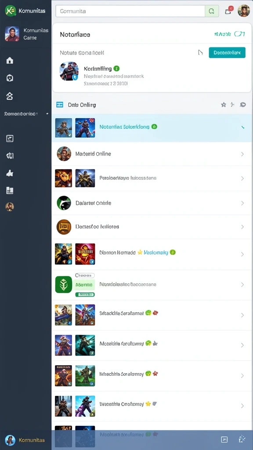
Task: Select the Dafareaf omirle row text
Action: (x=93, y=203)
